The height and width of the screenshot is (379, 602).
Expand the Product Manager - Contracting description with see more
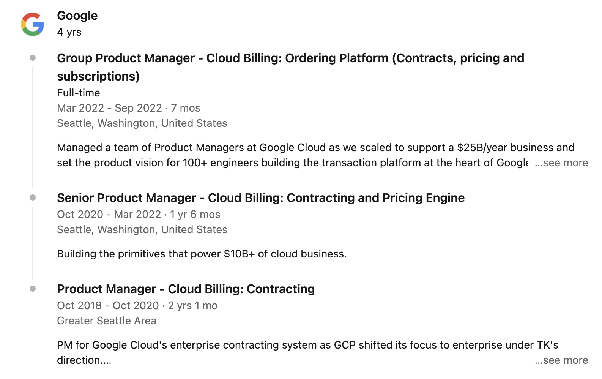561,360
